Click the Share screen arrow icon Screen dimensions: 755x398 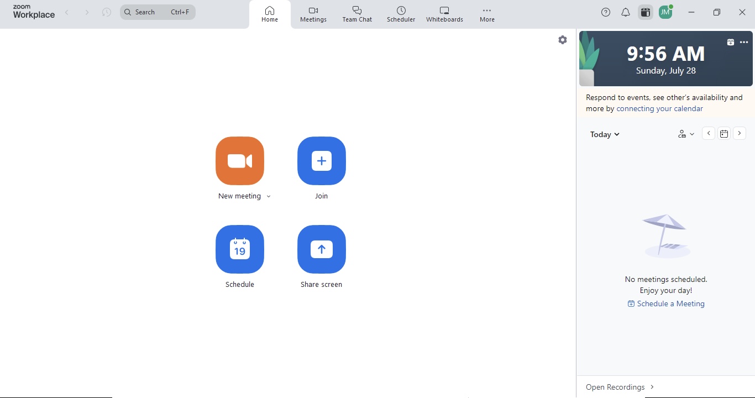[x=322, y=249]
